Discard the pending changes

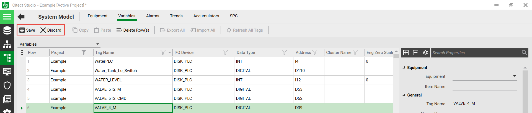[51, 30]
